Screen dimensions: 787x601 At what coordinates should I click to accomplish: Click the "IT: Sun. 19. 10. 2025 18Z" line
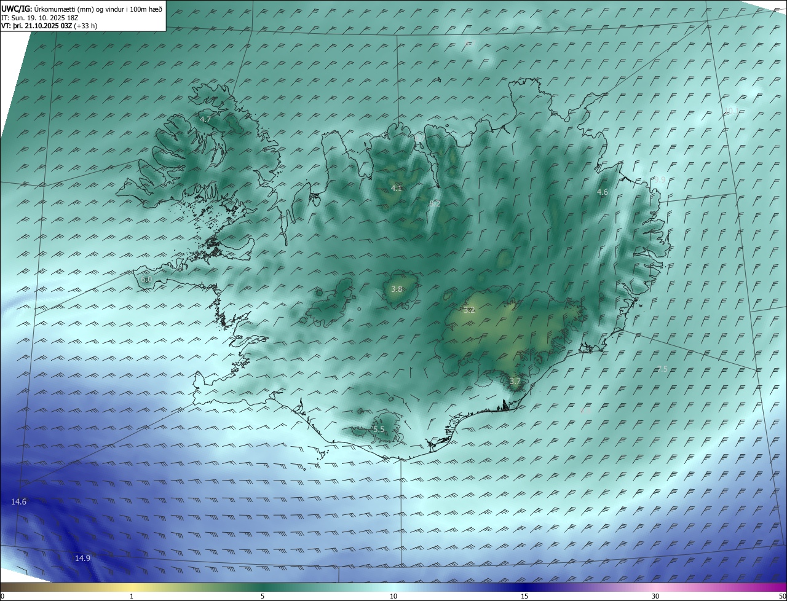[x=39, y=17]
